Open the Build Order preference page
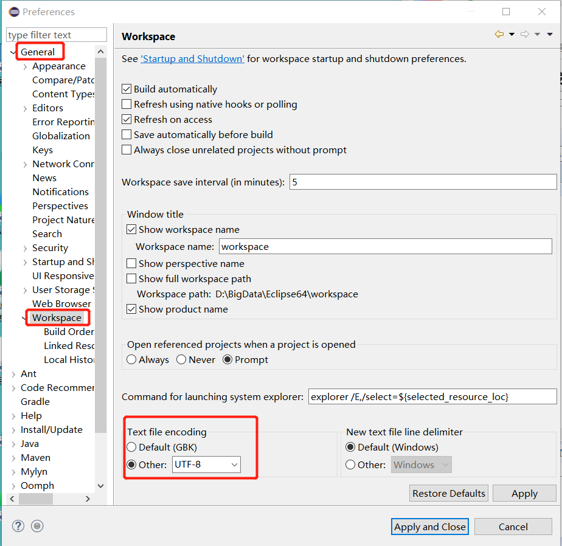 pos(68,332)
